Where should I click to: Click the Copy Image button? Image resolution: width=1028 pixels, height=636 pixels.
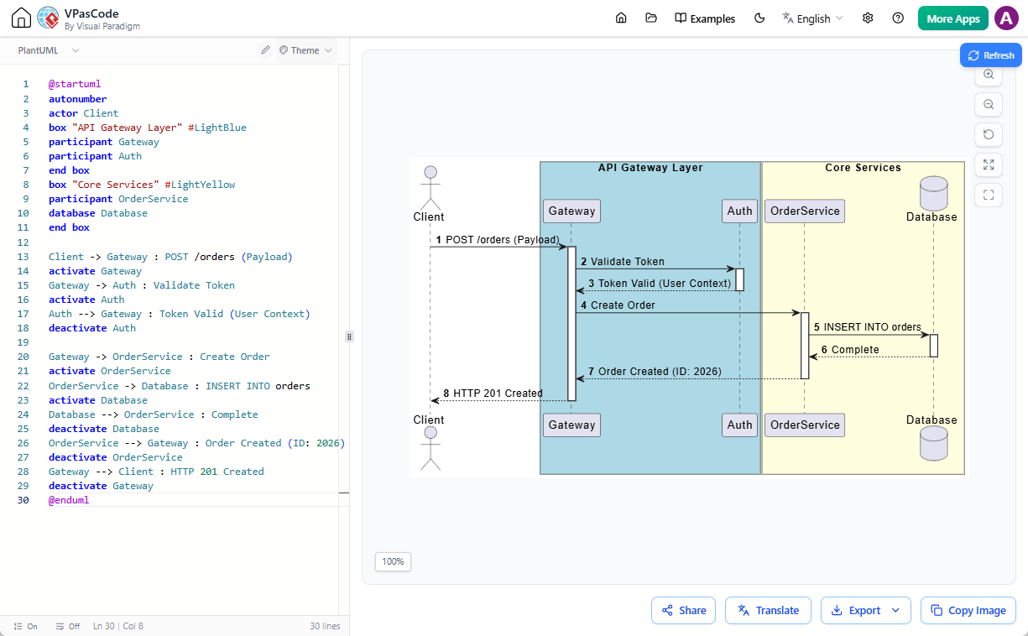[968, 611]
